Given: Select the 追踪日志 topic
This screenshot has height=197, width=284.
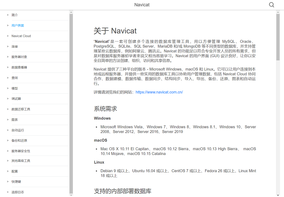Looking at the screenshot, I should tap(18, 192).
